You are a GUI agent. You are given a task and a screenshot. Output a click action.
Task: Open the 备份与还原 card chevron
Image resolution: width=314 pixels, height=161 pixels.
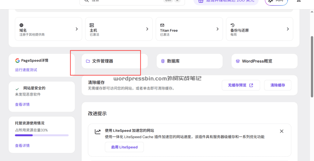pos(288,29)
